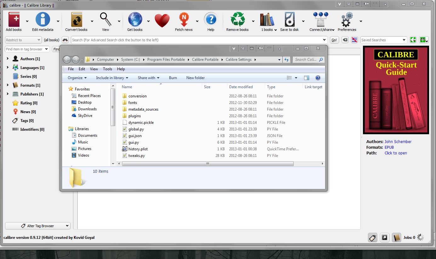Select Downloads in the Favorites list

tap(87, 109)
